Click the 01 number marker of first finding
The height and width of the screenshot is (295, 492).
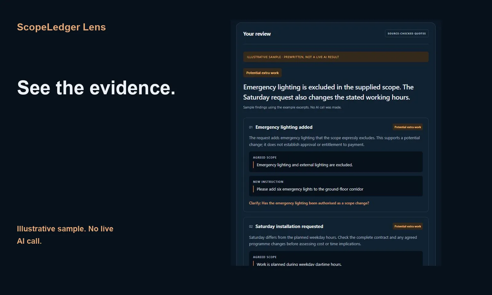click(251, 127)
